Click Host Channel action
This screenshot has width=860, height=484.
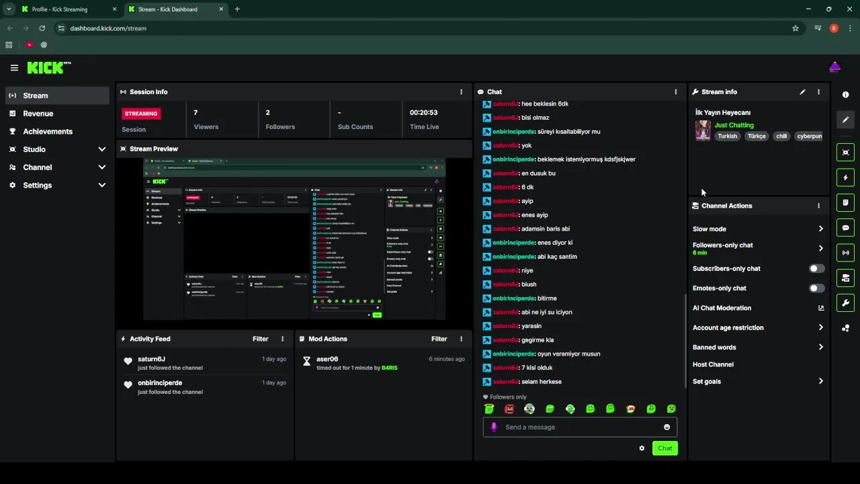[713, 364]
